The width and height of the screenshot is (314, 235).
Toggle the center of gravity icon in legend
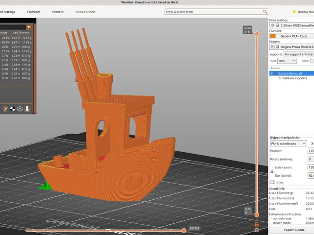12,109
